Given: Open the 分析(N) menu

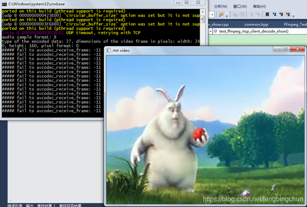Looking at the screenshot, I should [x=220, y=7].
